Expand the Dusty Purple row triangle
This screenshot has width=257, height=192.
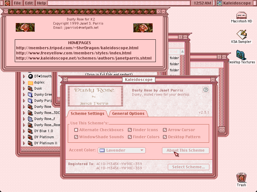(24, 100)
